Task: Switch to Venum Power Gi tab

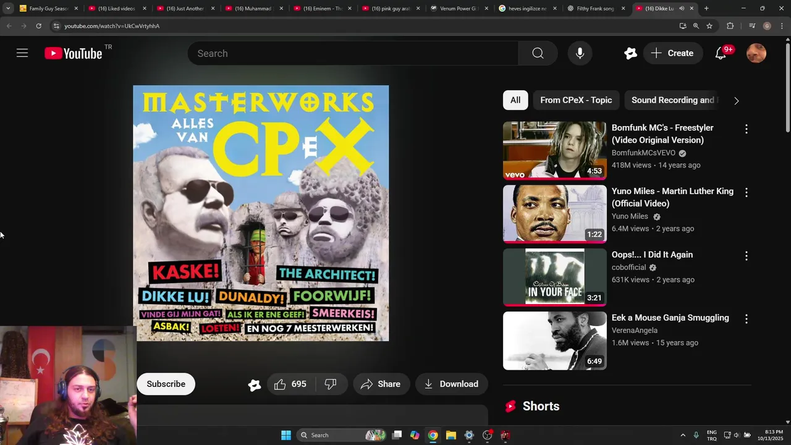Action: tap(459, 9)
